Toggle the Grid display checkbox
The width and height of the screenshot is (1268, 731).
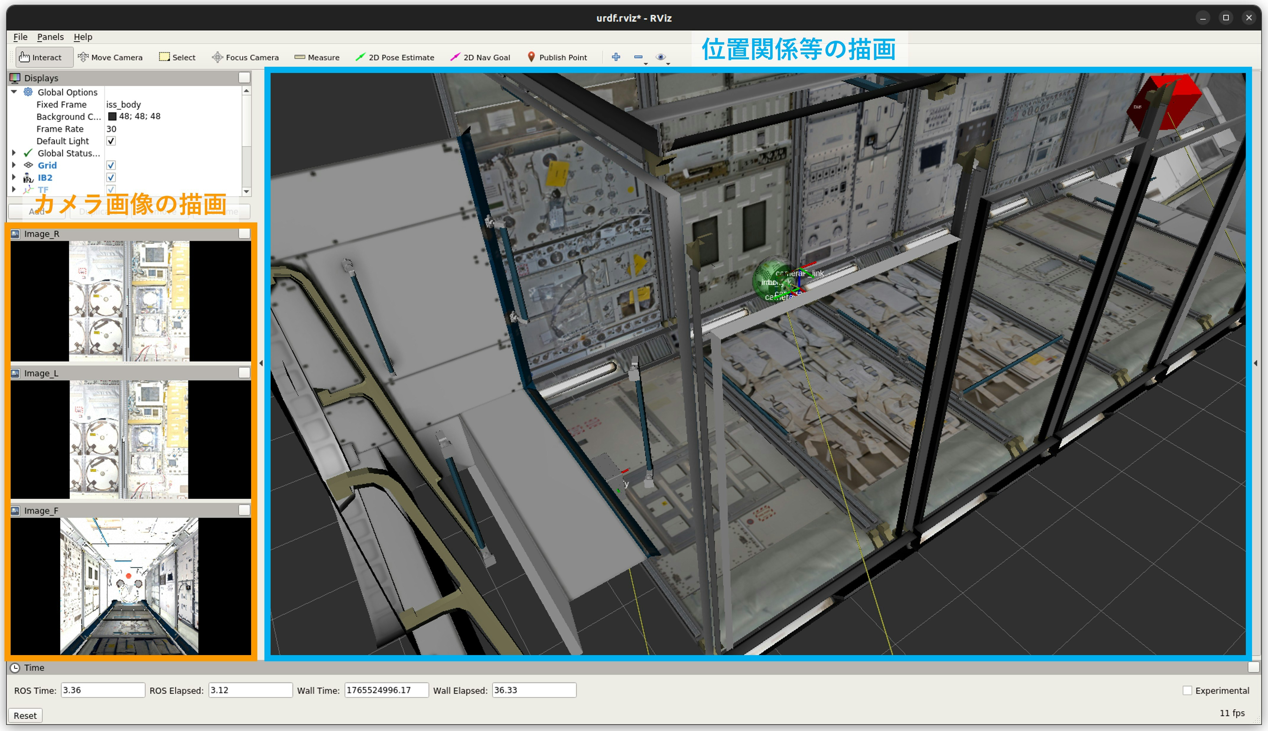pyautogui.click(x=111, y=165)
